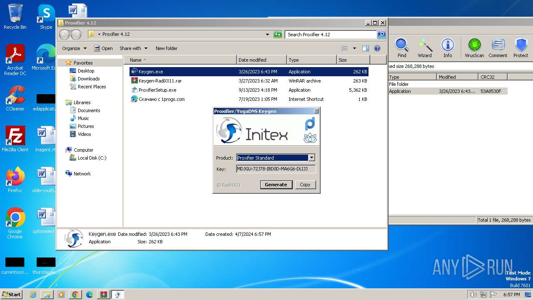Screen dimensions: 533x300
Task: Click the Explorer forward navigation button
Action: [76, 35]
